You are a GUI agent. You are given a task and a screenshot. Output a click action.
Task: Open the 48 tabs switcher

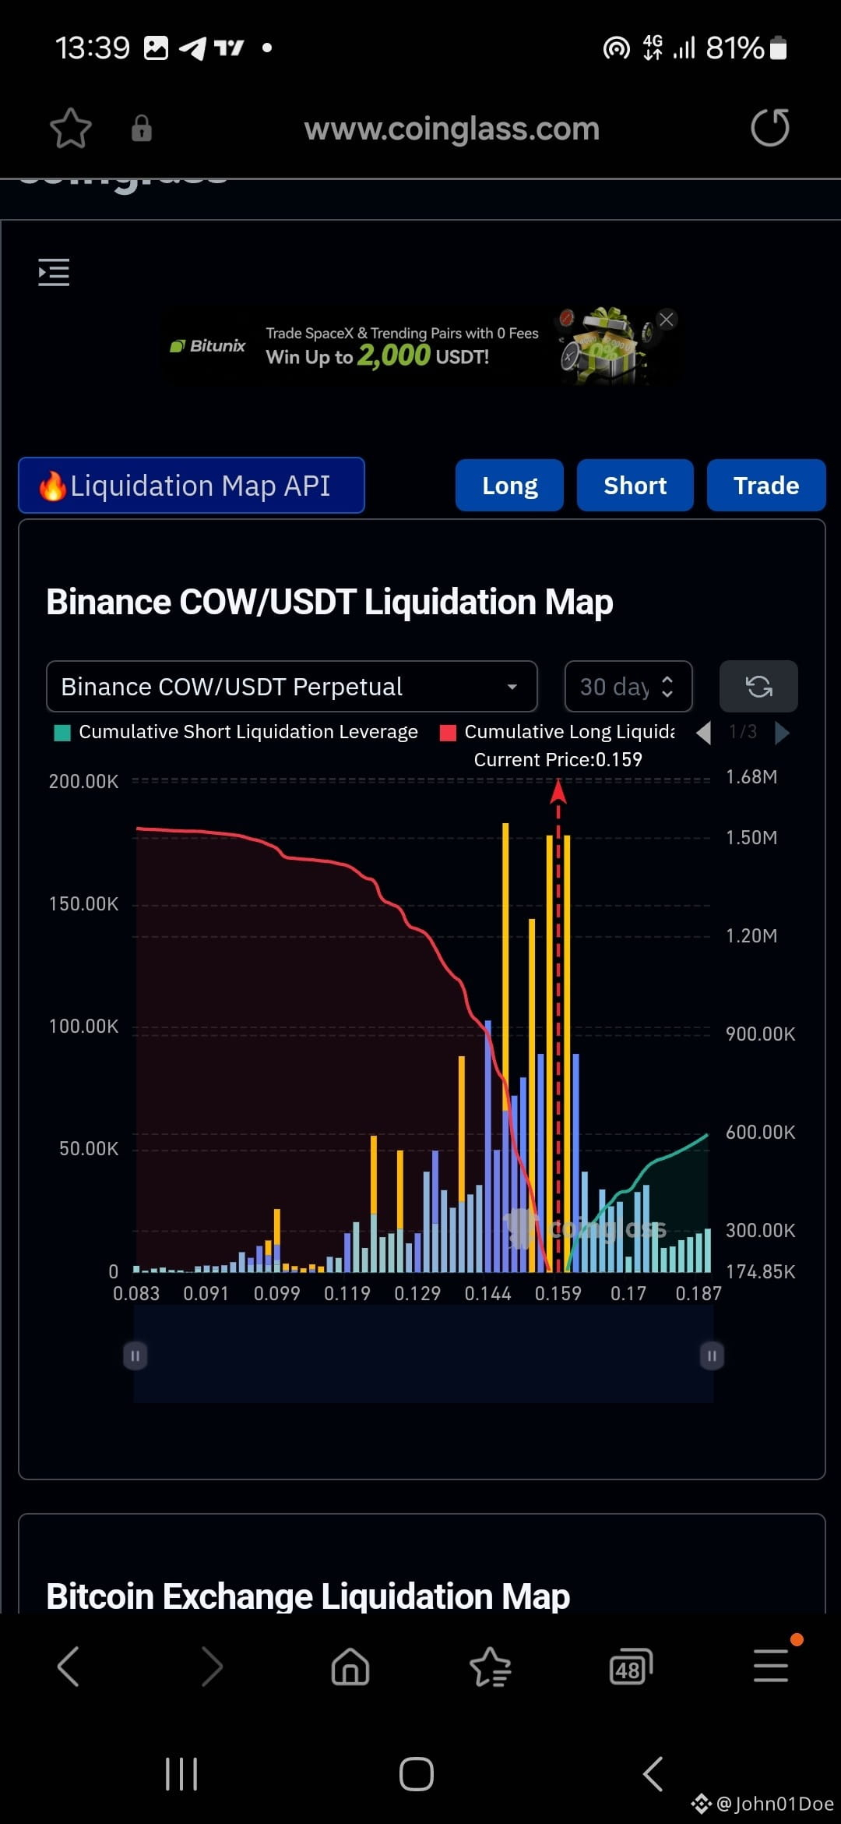(x=631, y=1667)
